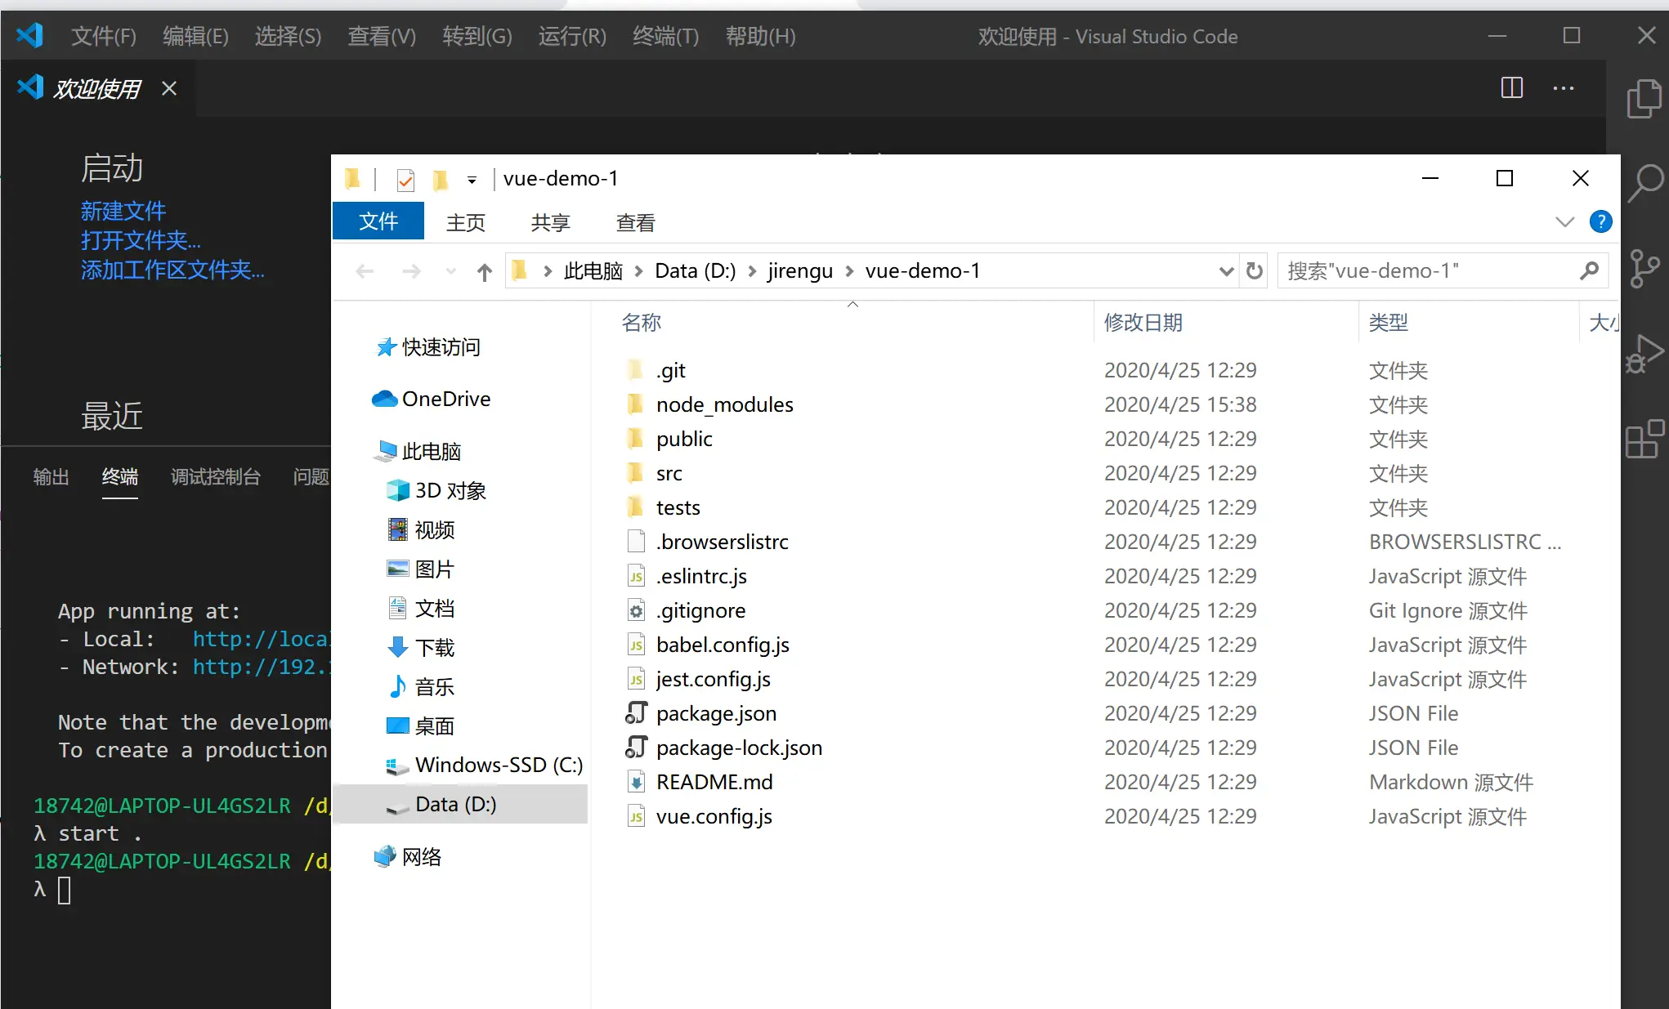Refresh the vue-demo-1 folder listing
The image size is (1669, 1009).
click(x=1255, y=270)
